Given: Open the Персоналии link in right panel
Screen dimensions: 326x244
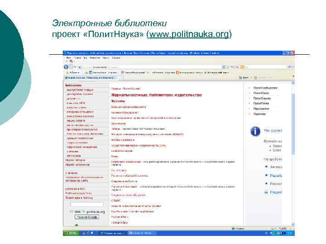Looking at the screenshot, I should pyautogui.click(x=261, y=109).
